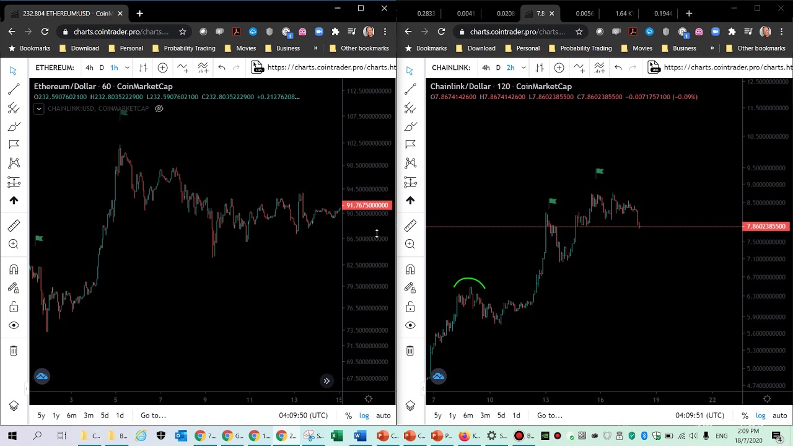793x446 pixels.
Task: Collapse the legend chevron in the Ethereum chart
Action: click(38, 109)
